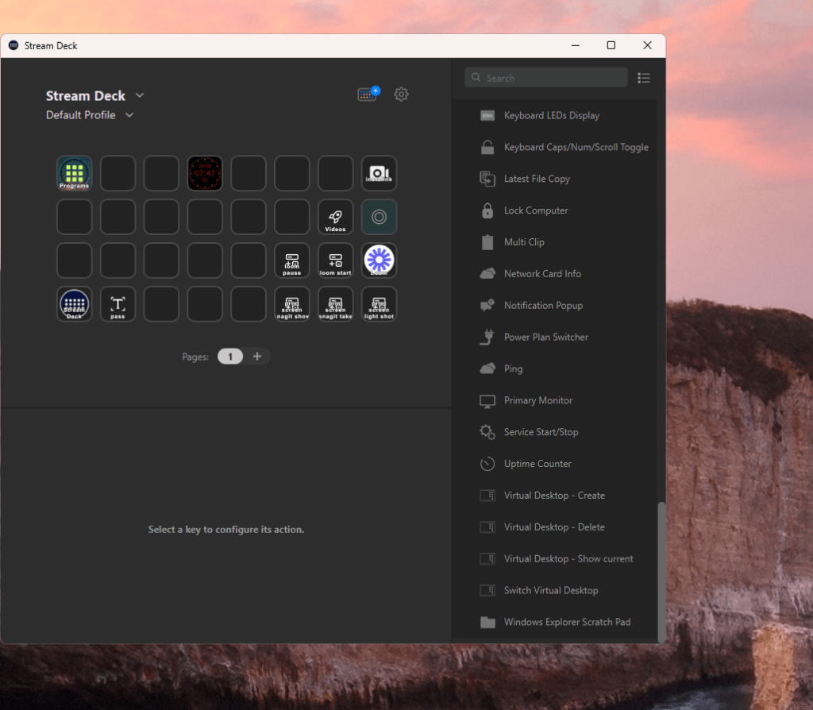This screenshot has width=813, height=710.
Task: Select the red clock key showing 07:47
Action: tap(205, 173)
